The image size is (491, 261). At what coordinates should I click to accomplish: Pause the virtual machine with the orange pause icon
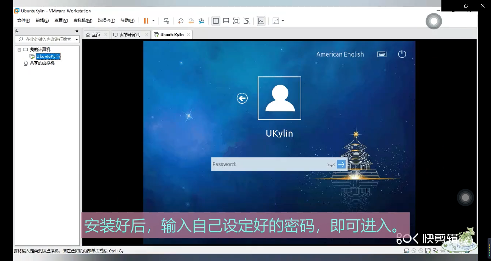click(146, 21)
